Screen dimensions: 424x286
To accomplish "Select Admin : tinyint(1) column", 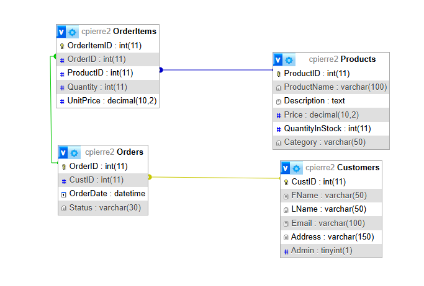I will tap(332, 251).
